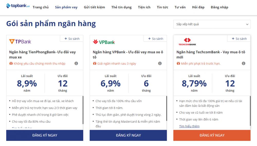Click the scrollbar in the TPBank feature list
The image size is (257, 146).
[83, 110]
